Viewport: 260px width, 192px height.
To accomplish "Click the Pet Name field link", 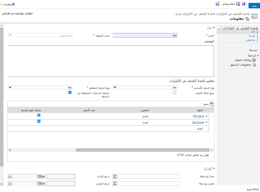I will pos(199,116).
